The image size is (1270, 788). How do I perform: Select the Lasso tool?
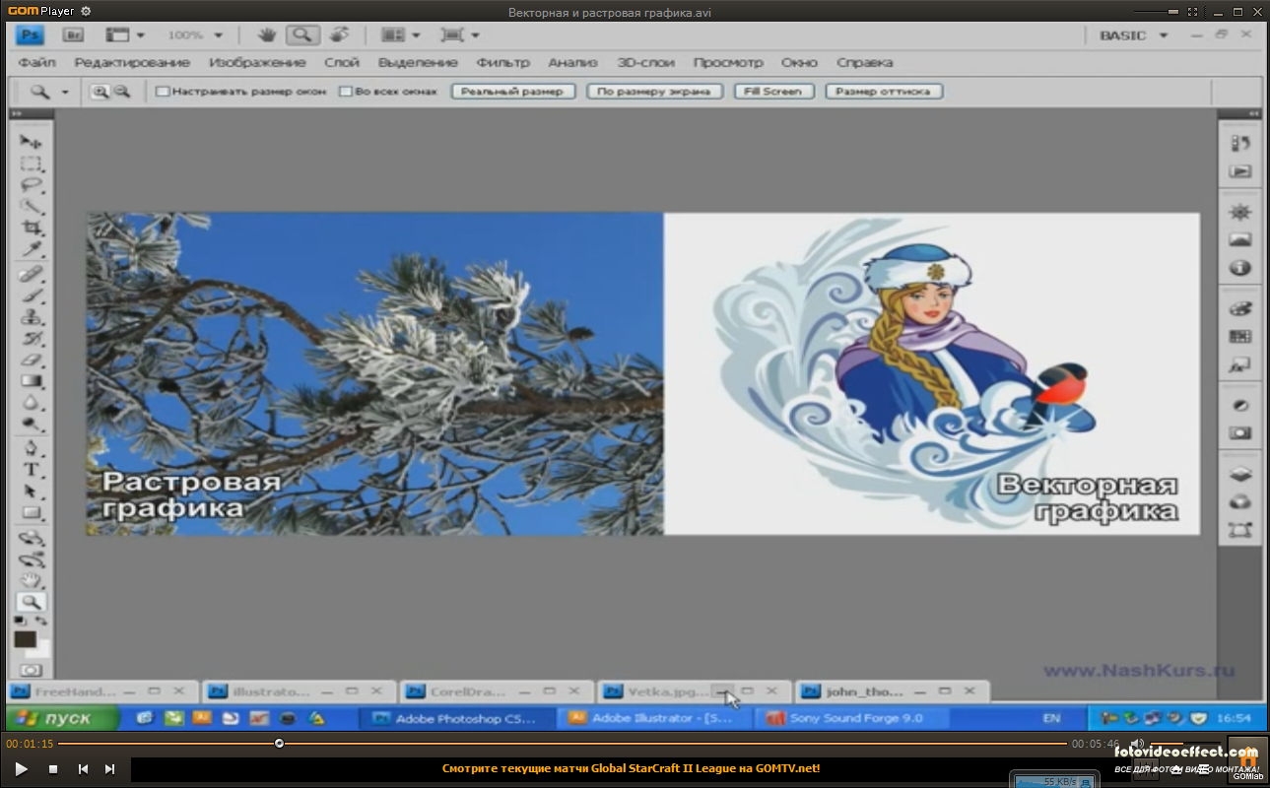[x=32, y=185]
